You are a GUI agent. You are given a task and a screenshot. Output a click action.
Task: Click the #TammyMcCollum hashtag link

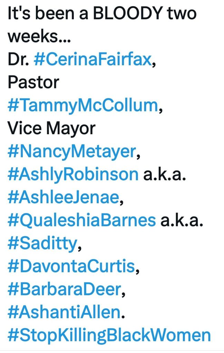82,105
